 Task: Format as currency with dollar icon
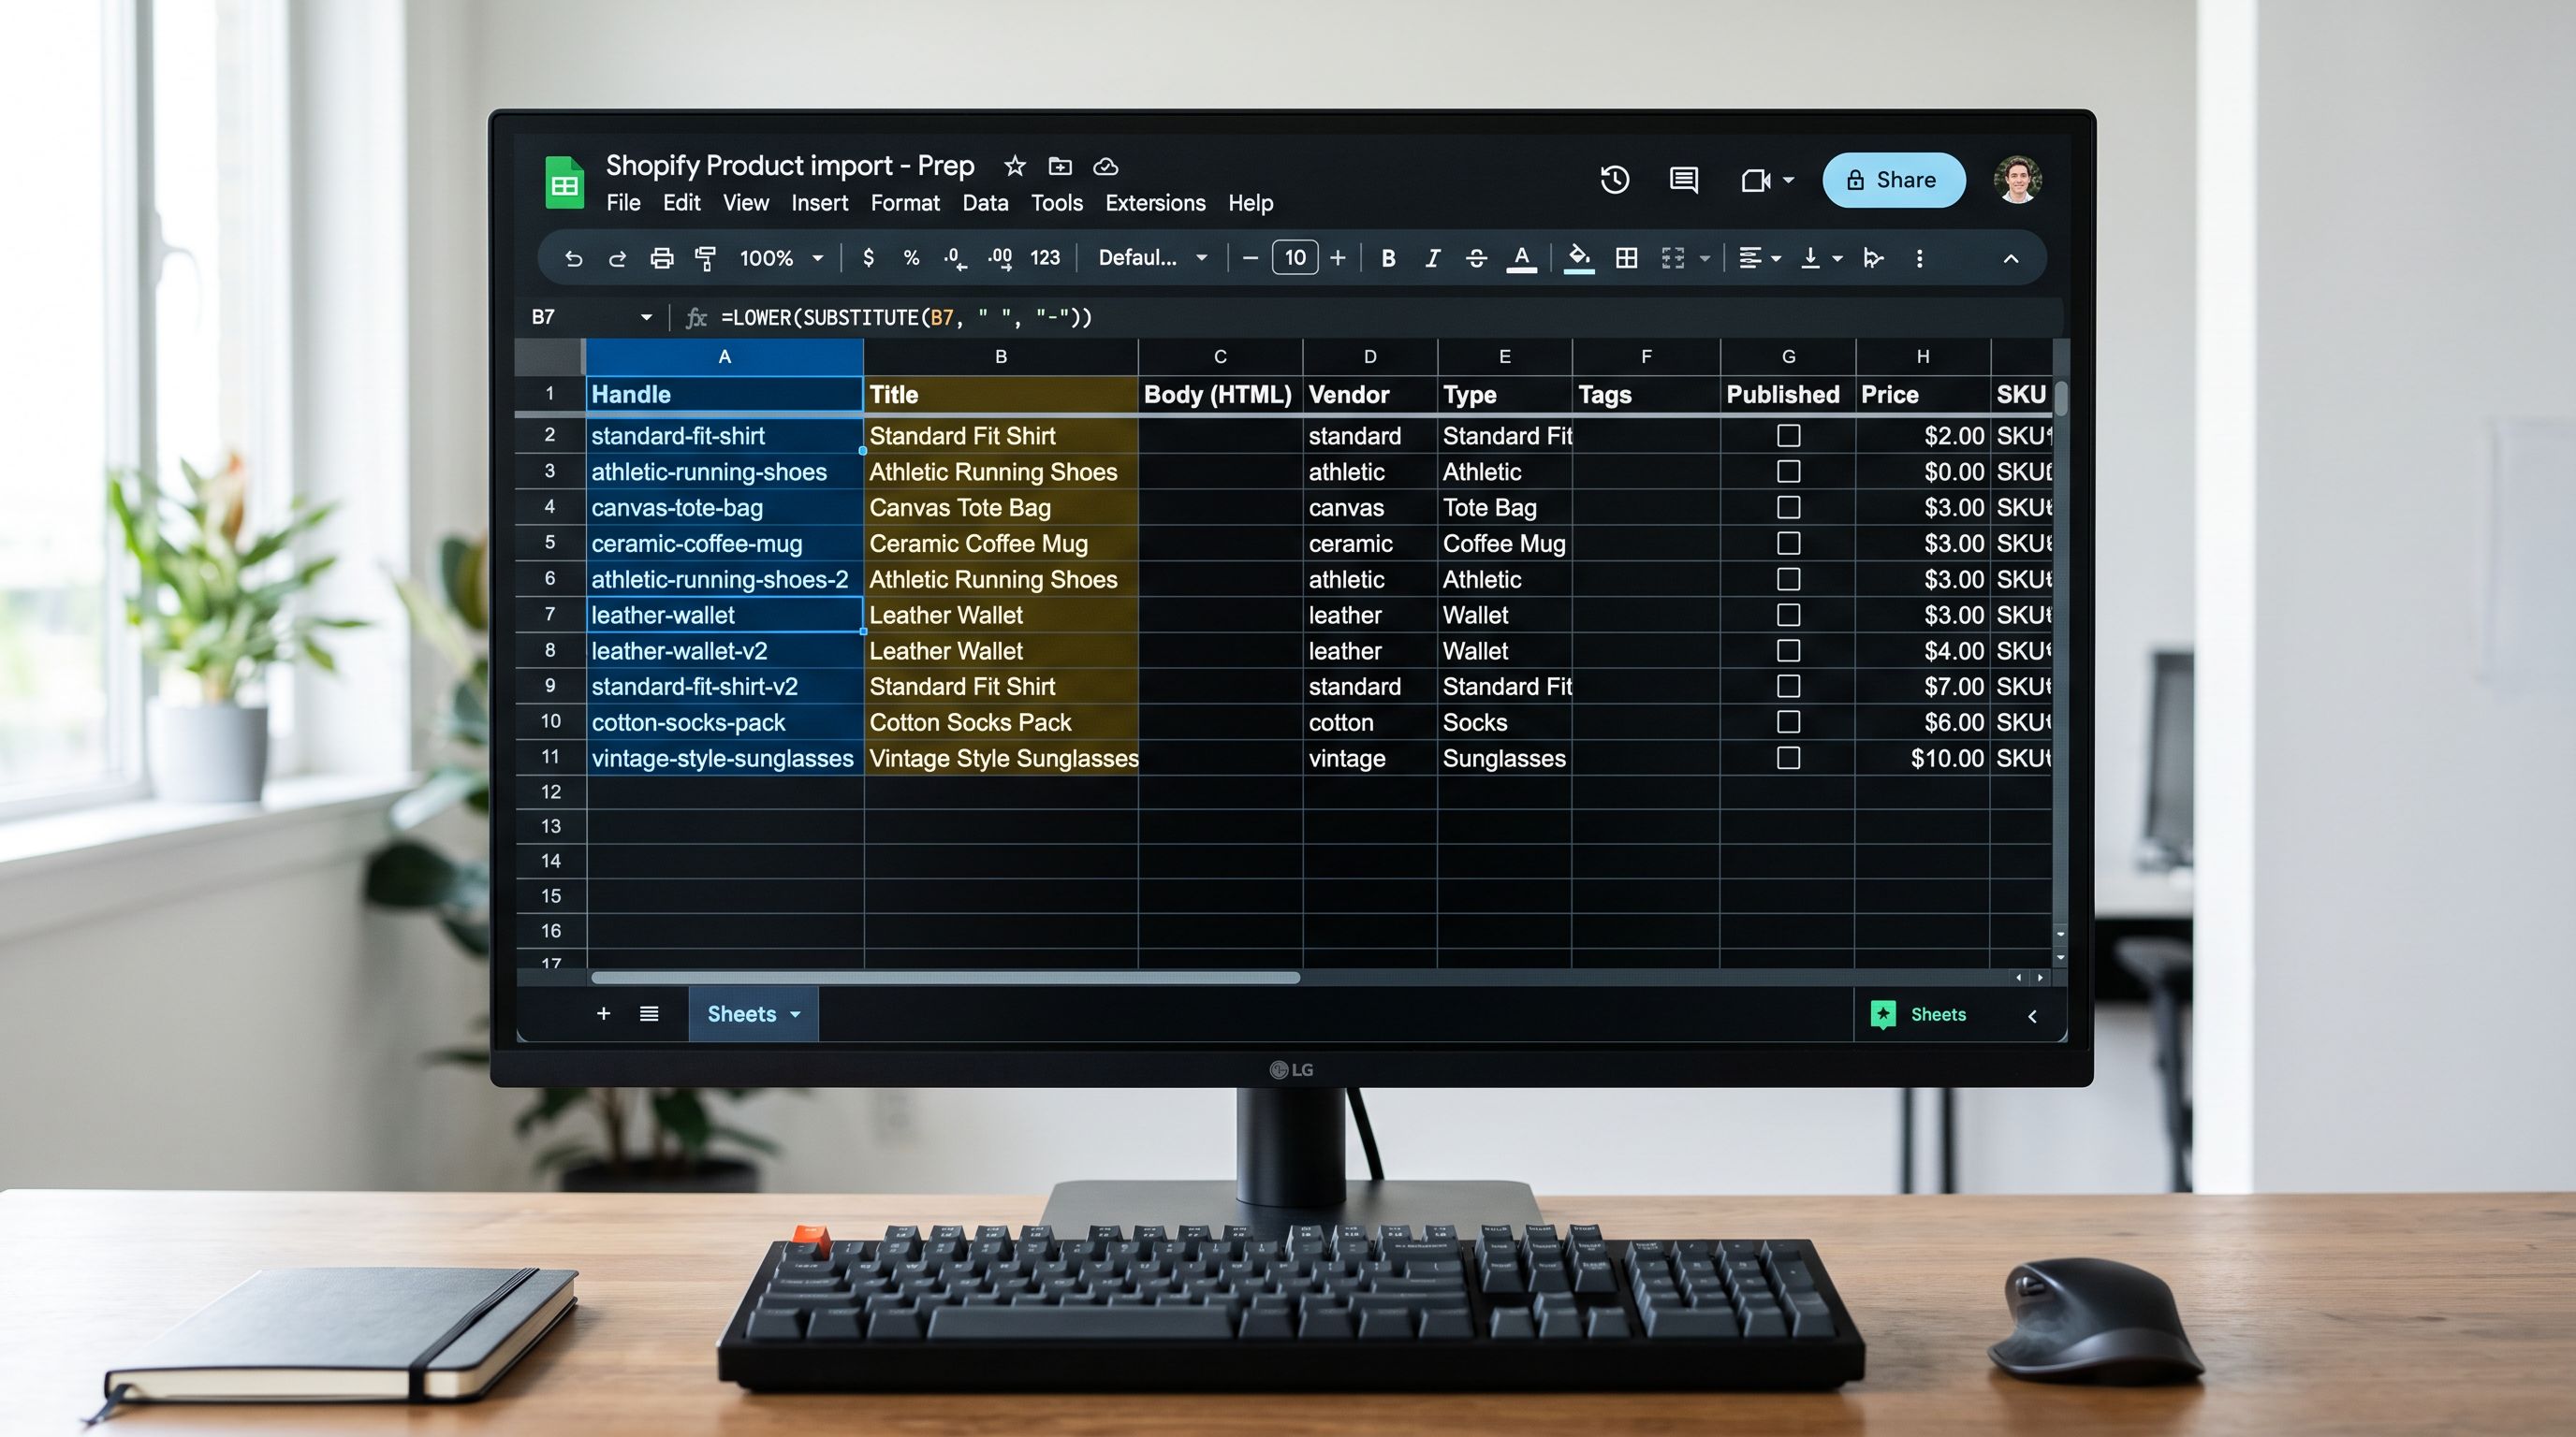point(868,258)
